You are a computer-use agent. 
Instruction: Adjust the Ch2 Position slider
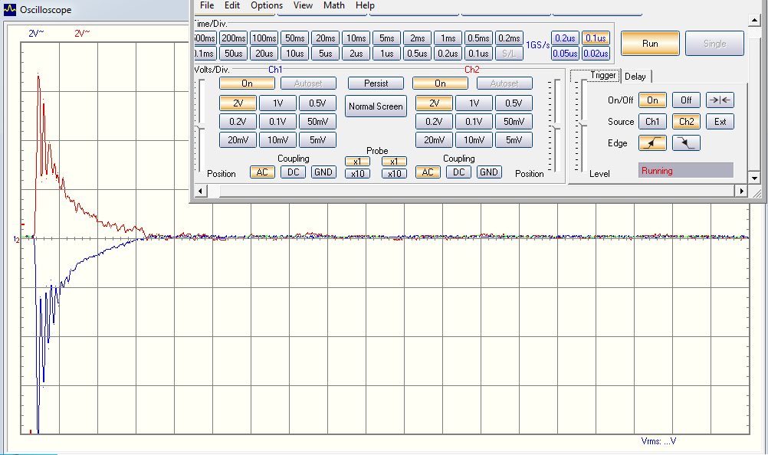pyautogui.click(x=556, y=128)
